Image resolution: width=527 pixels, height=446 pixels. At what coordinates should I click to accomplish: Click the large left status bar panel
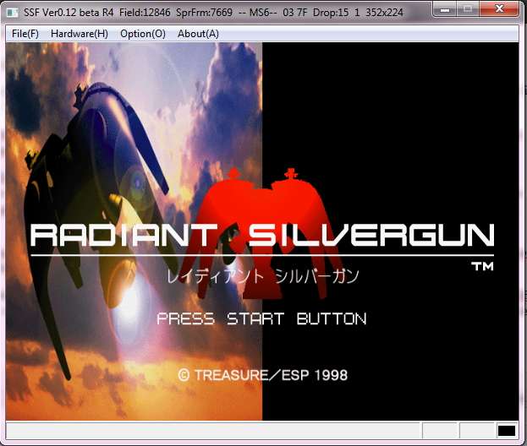click(211, 432)
